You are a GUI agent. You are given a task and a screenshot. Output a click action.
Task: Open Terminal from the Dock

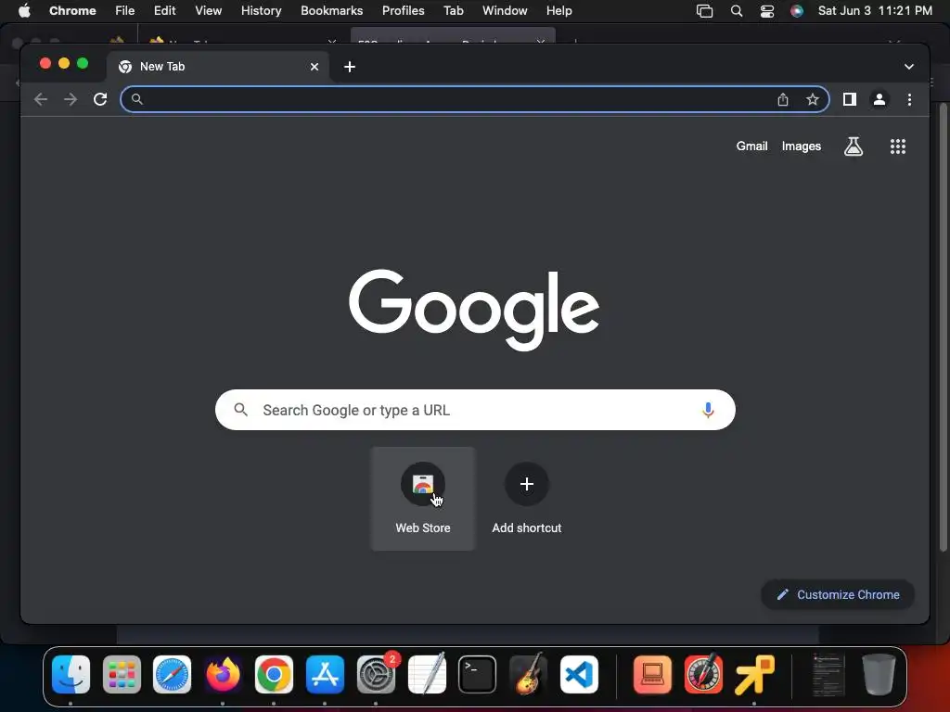pyautogui.click(x=478, y=674)
